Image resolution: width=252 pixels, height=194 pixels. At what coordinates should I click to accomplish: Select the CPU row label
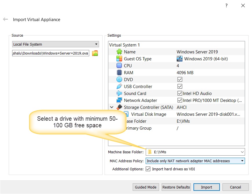(128, 66)
